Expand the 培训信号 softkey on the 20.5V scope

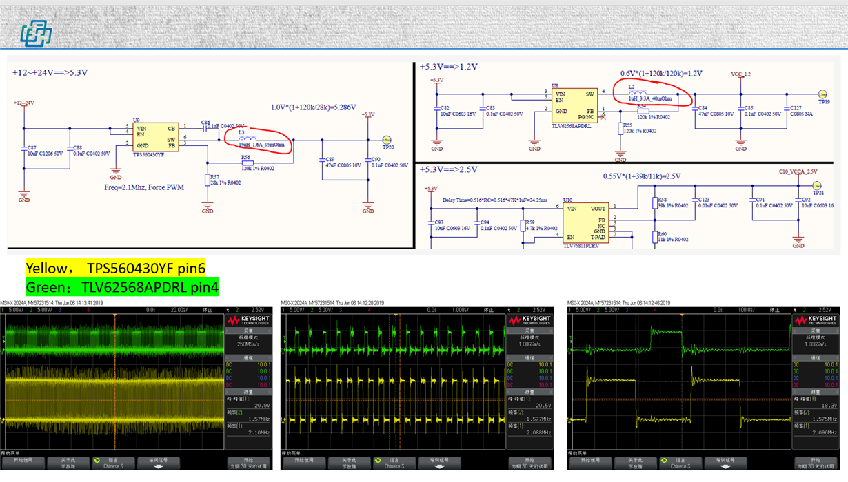click(438, 463)
